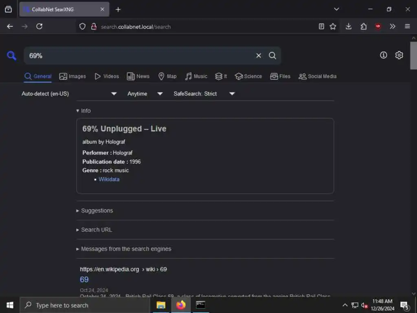Submit search with the magnifier button
417x313 pixels.
272,55
